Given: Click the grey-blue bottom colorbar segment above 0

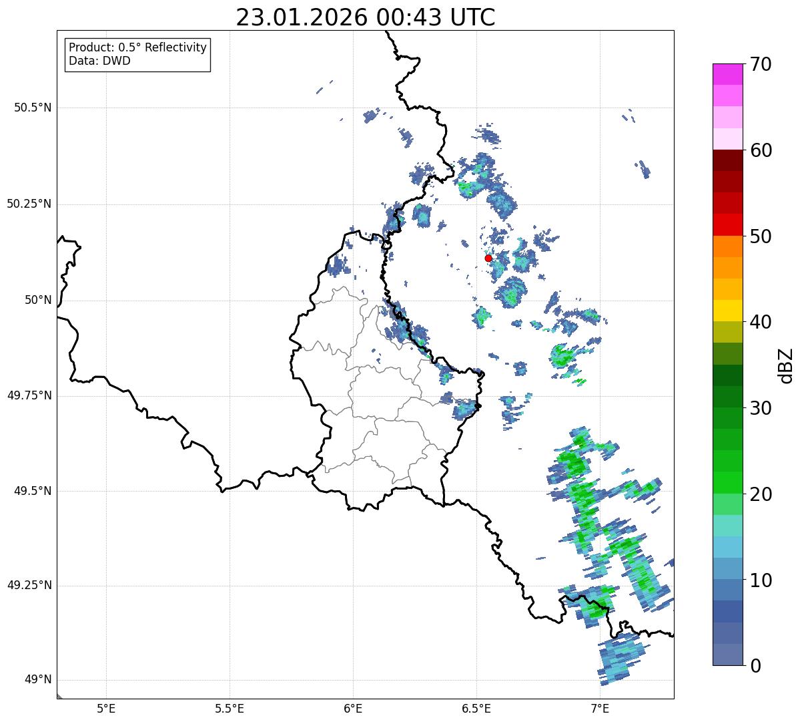Looking at the screenshot, I should (728, 655).
